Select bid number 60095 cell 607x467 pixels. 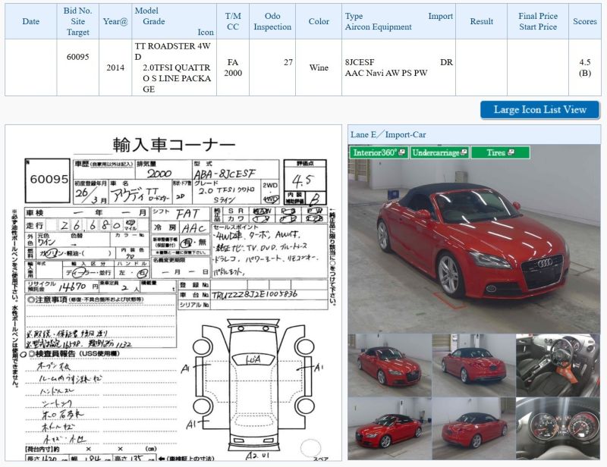(78, 67)
